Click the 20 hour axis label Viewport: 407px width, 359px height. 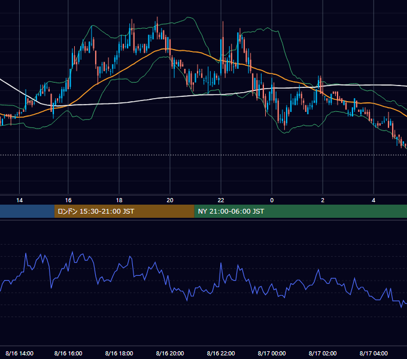(x=170, y=200)
